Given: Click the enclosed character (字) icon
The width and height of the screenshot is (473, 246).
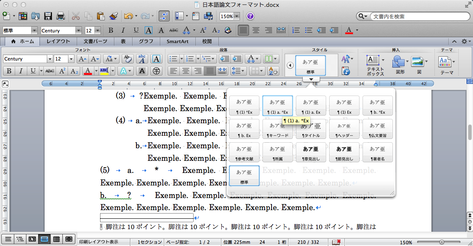Looking at the screenshot, I should tap(156, 71).
